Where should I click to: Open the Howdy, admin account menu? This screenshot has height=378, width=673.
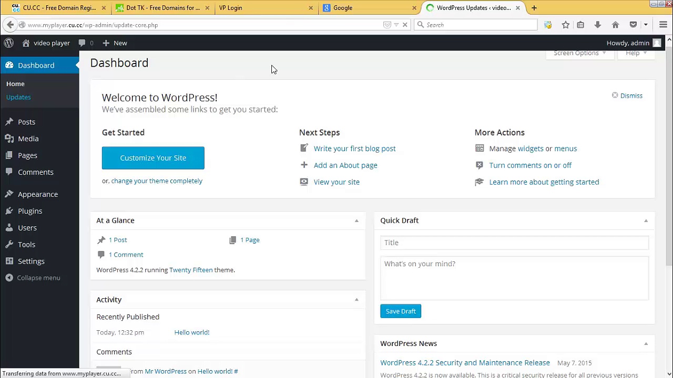coord(634,43)
